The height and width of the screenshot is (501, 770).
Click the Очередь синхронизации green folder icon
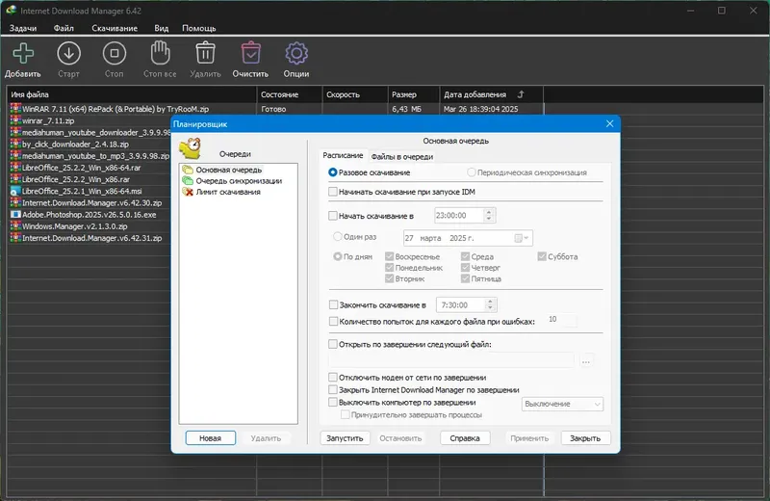tap(188, 181)
